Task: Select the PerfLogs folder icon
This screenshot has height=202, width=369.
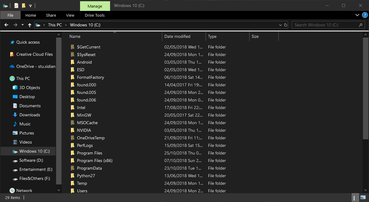Action: point(72,145)
